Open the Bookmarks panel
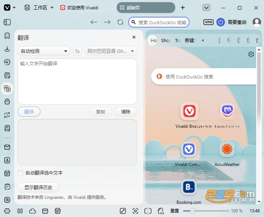264x217 pixels. click(7, 36)
